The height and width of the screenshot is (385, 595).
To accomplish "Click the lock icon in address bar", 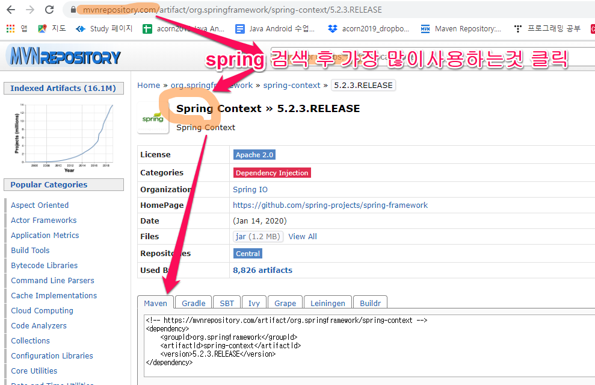I will coord(73,10).
